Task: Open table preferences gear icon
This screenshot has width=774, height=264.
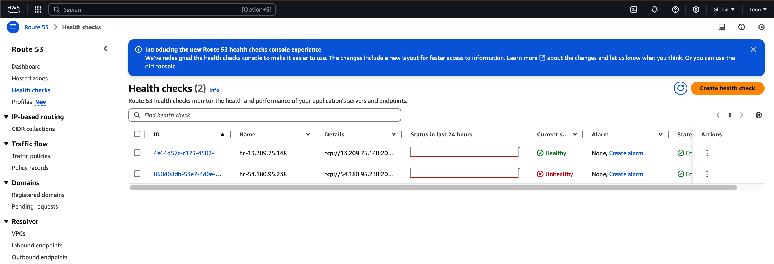Action: pyautogui.click(x=758, y=115)
